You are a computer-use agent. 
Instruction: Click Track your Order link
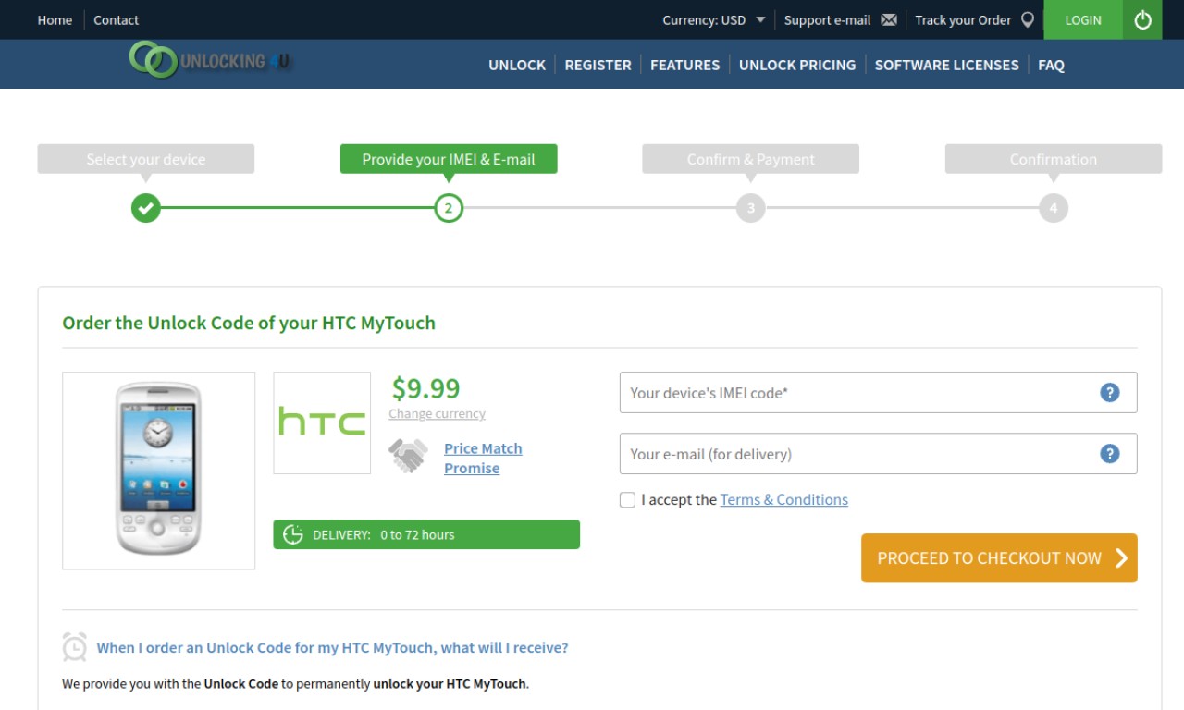(x=963, y=19)
